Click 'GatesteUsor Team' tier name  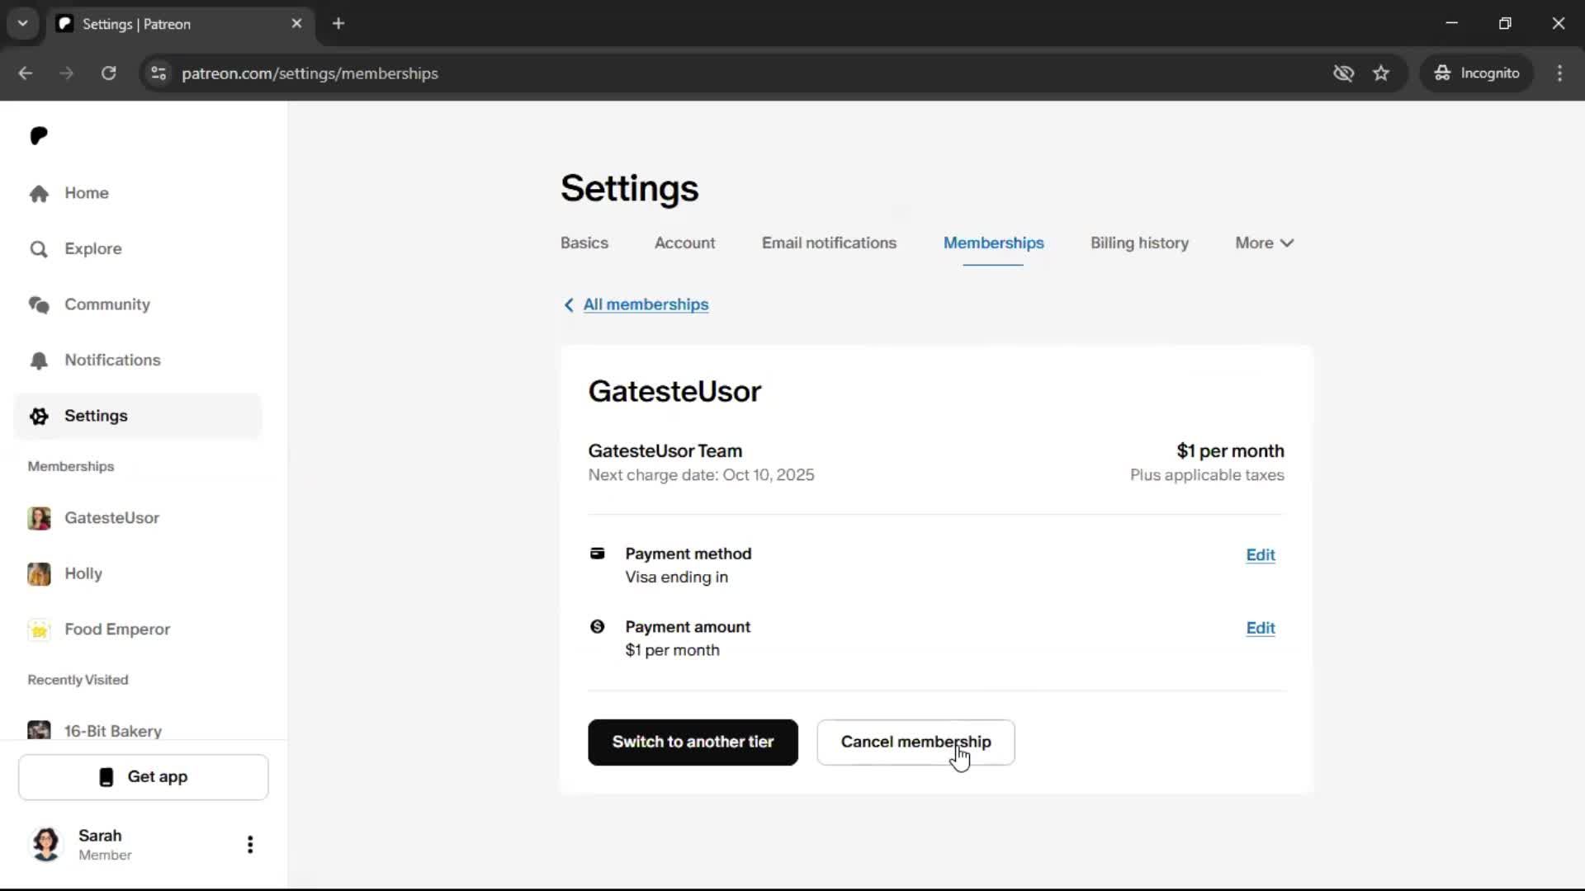coord(665,451)
